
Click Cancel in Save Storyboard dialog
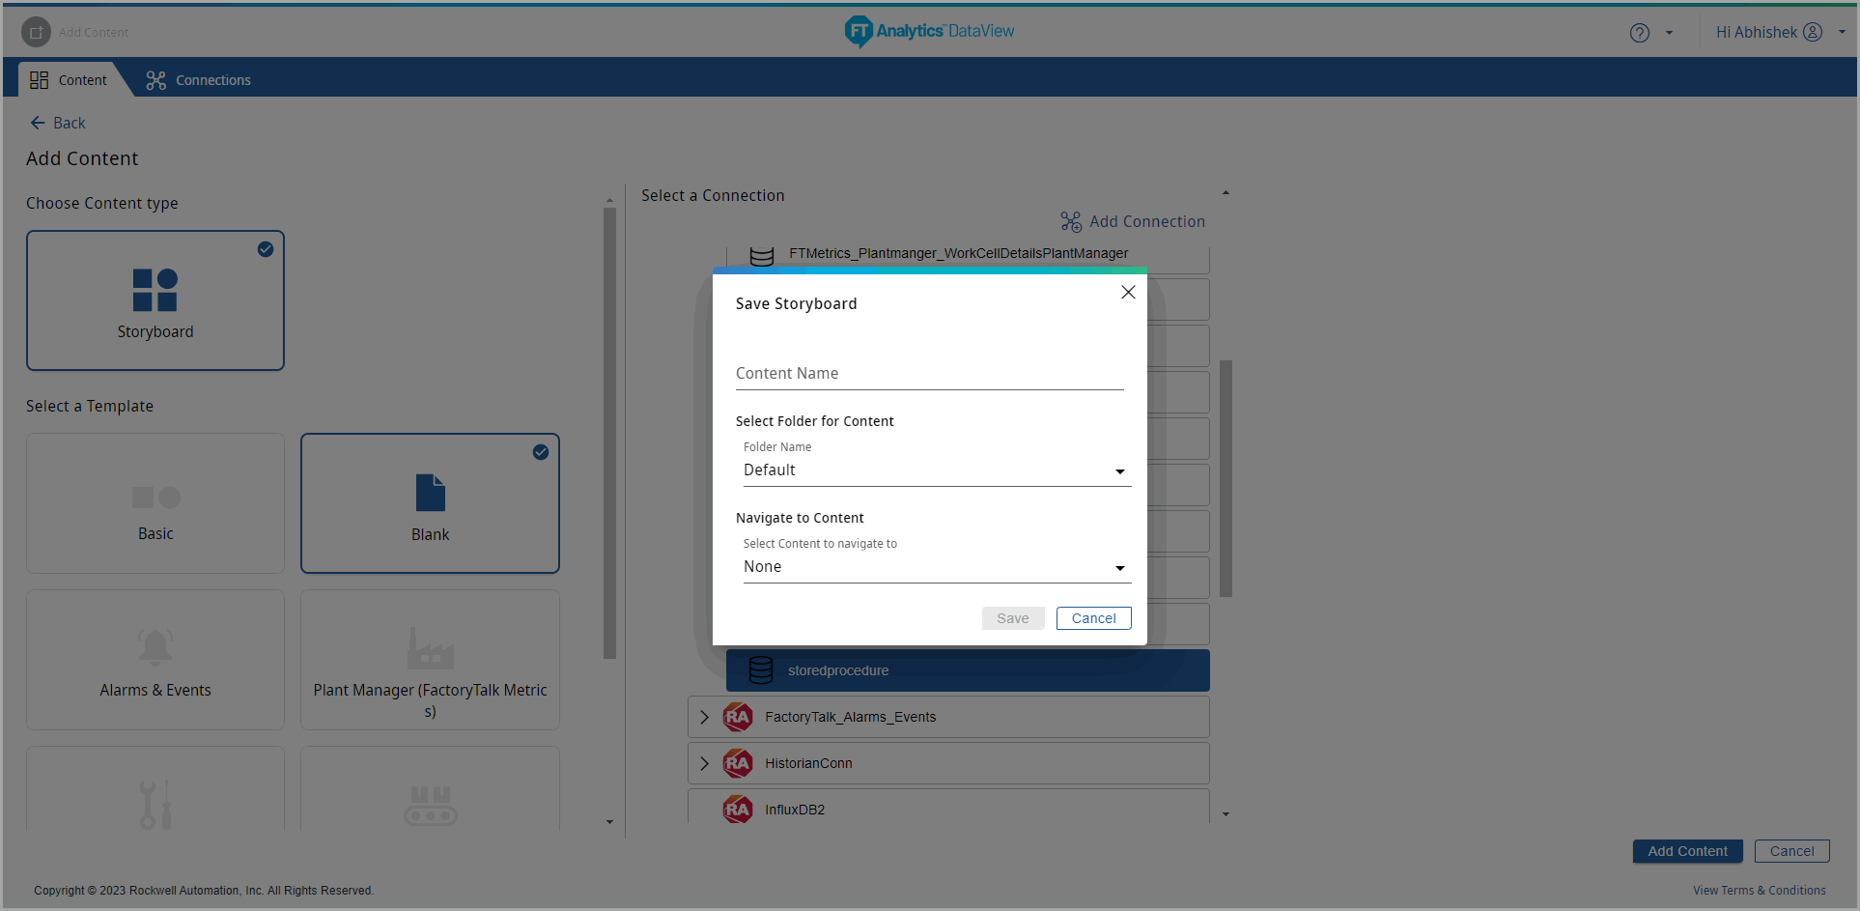(1094, 618)
